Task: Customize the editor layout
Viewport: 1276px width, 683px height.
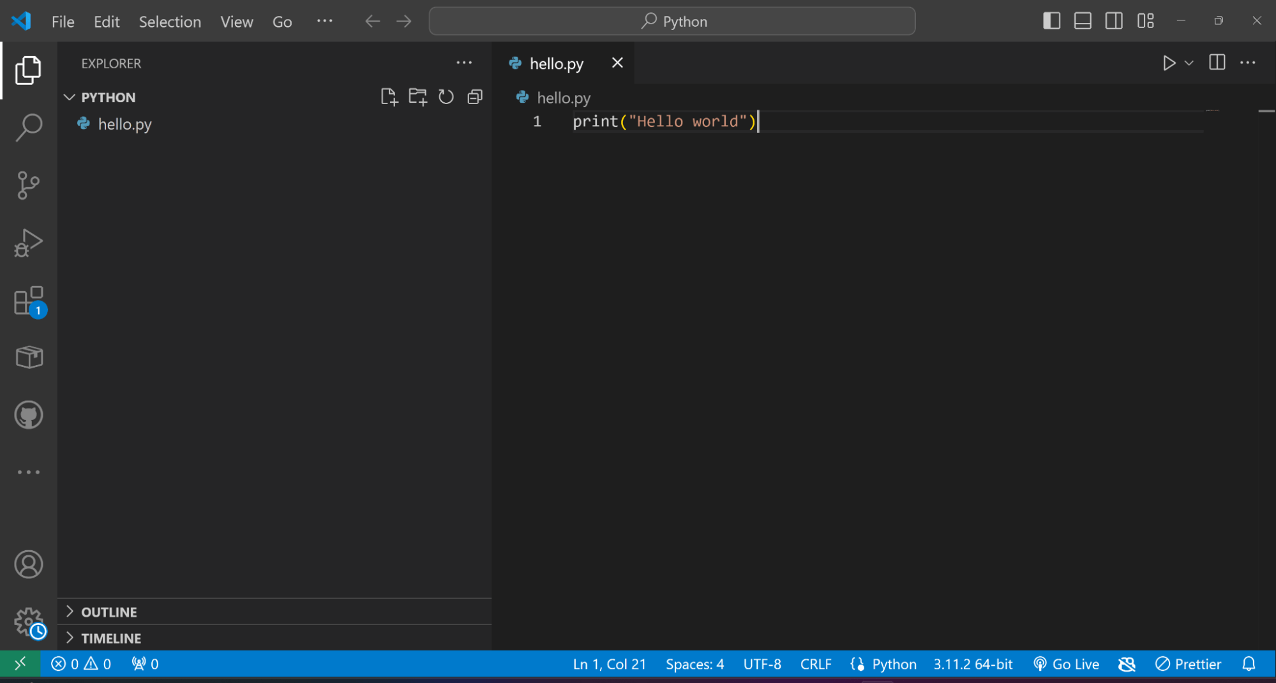Action: pyautogui.click(x=1145, y=21)
